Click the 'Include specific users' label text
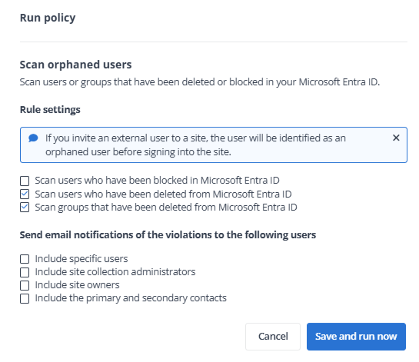The width and height of the screenshot is (419, 362). [81, 259]
